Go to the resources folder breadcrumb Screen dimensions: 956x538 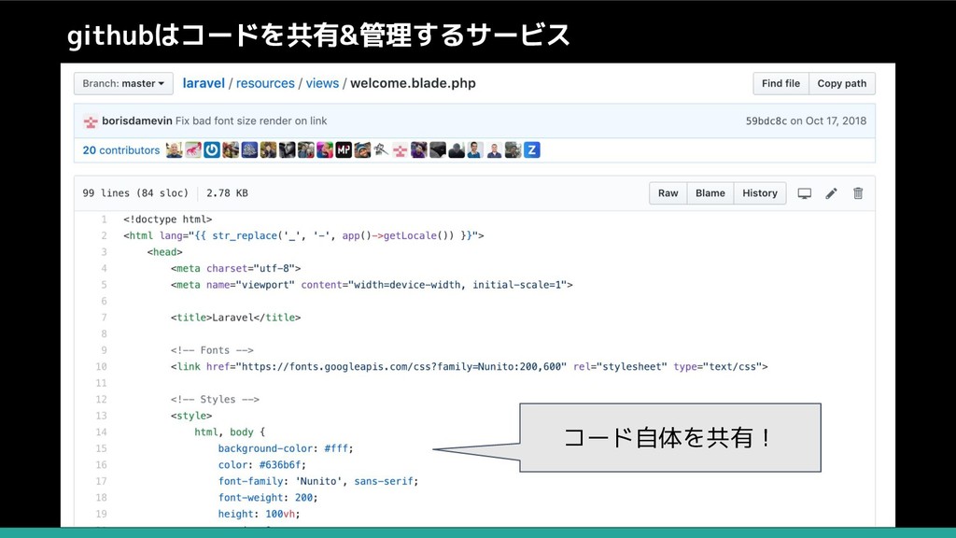coord(265,83)
